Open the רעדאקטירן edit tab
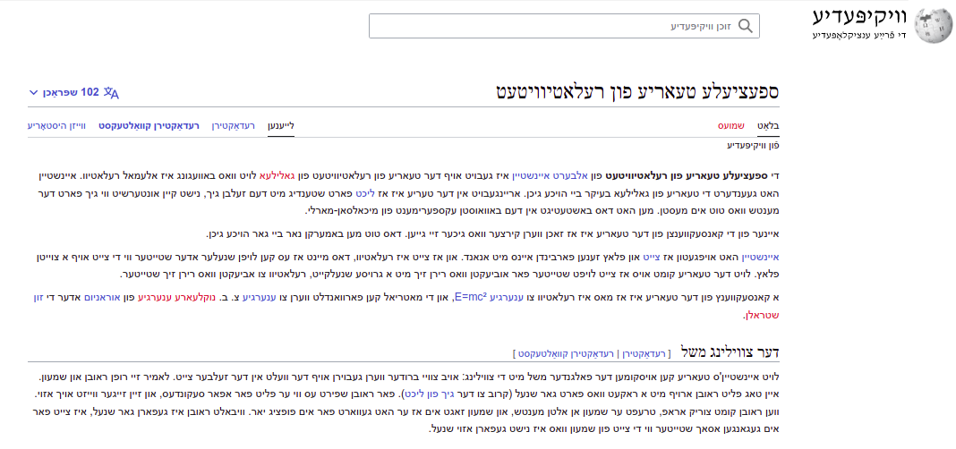This screenshot has width=956, height=449. click(x=233, y=126)
